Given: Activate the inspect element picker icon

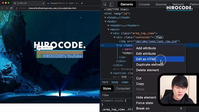Looking at the screenshot, I should point(105,4).
